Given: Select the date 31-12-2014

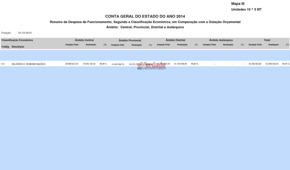Looking at the screenshot, I should [x=25, y=33].
